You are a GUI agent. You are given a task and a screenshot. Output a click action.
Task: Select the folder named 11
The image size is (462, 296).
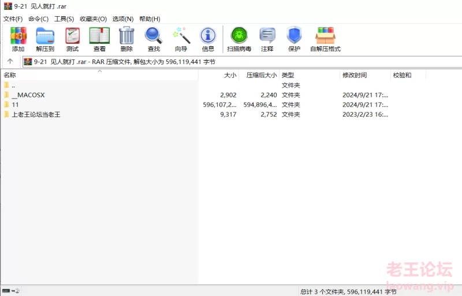tap(16, 104)
